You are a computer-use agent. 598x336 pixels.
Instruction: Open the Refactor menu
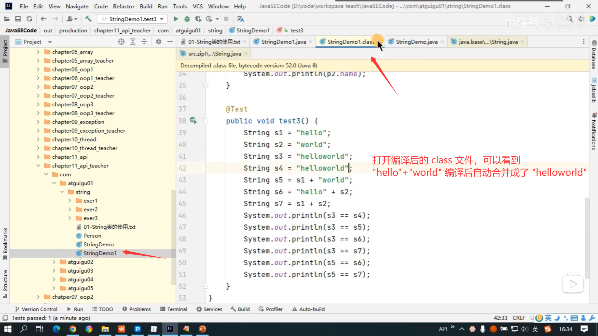(x=123, y=6)
